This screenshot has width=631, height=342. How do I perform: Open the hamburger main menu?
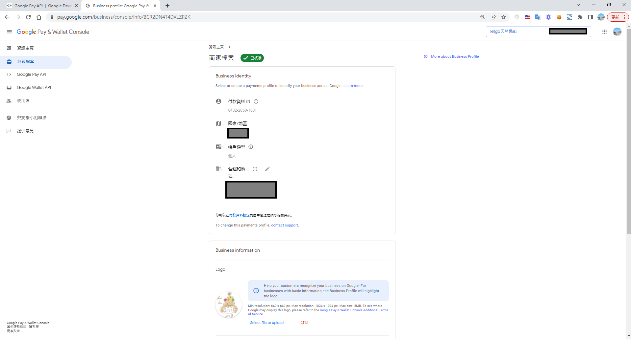coord(9,32)
